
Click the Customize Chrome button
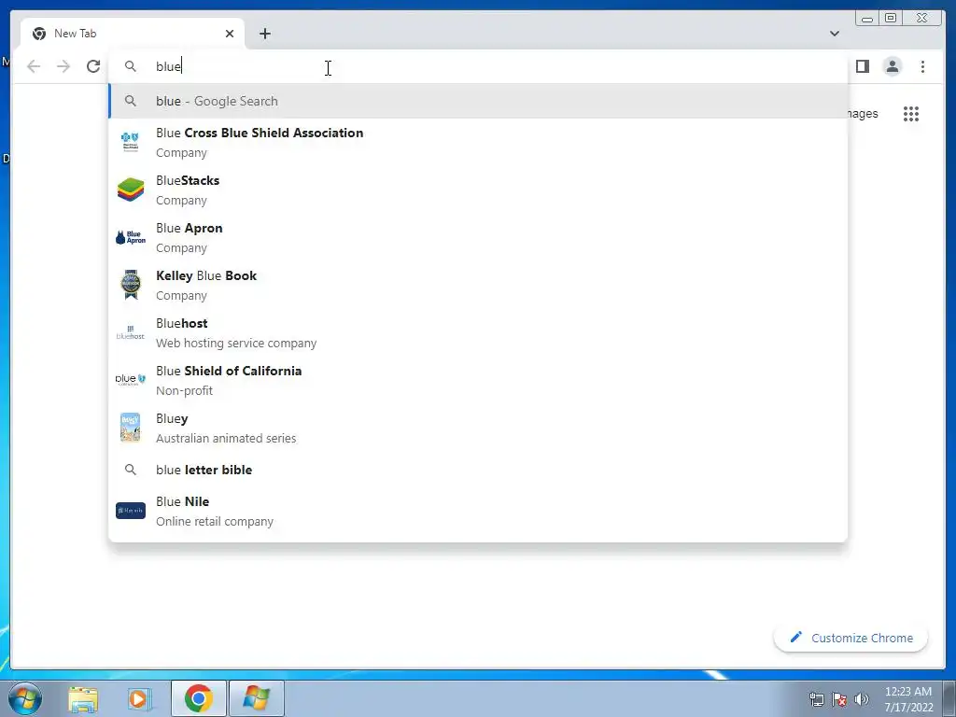[x=851, y=638]
